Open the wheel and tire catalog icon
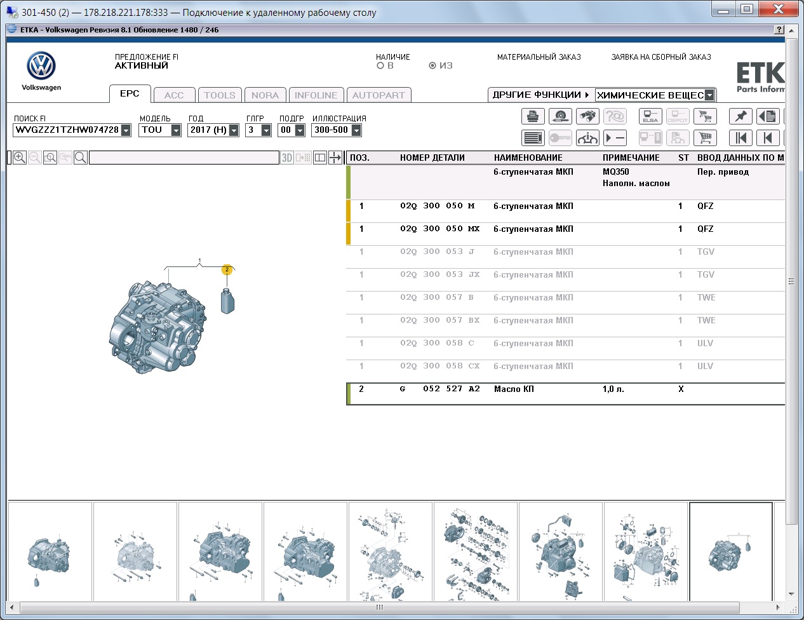 [560, 116]
